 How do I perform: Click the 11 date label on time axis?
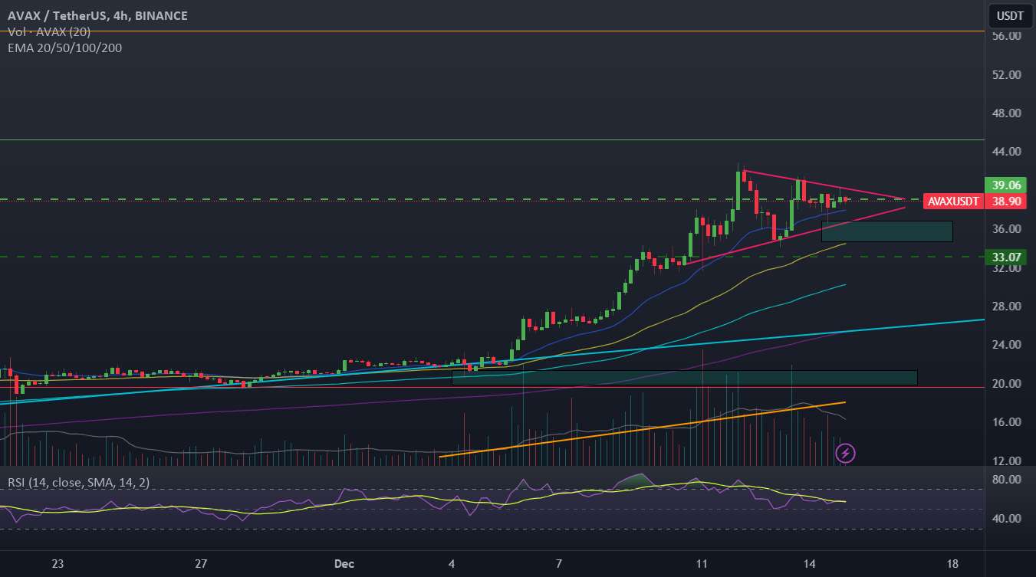702,564
